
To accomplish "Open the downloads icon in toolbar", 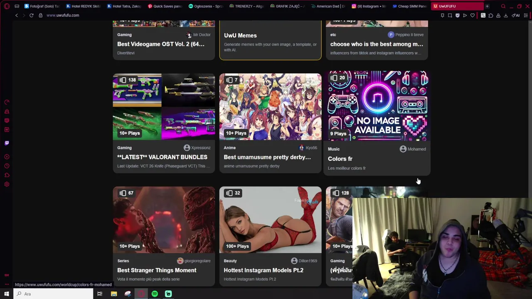I will coord(505,15).
